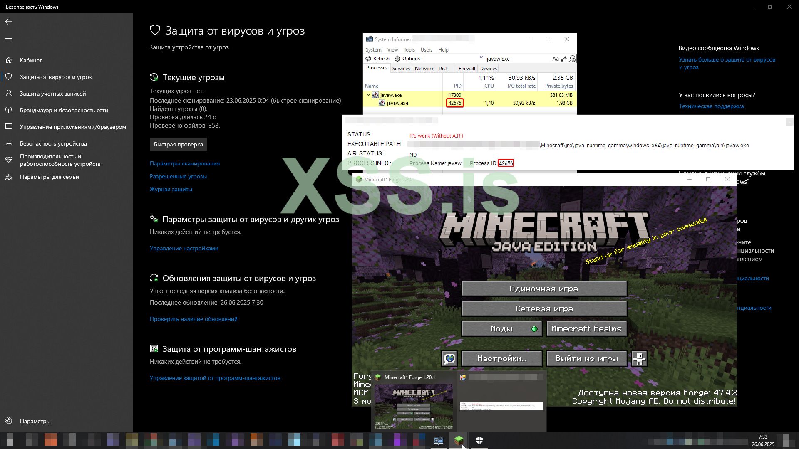Open the Tools menu in System Informer
799x449 pixels.
click(x=409, y=50)
